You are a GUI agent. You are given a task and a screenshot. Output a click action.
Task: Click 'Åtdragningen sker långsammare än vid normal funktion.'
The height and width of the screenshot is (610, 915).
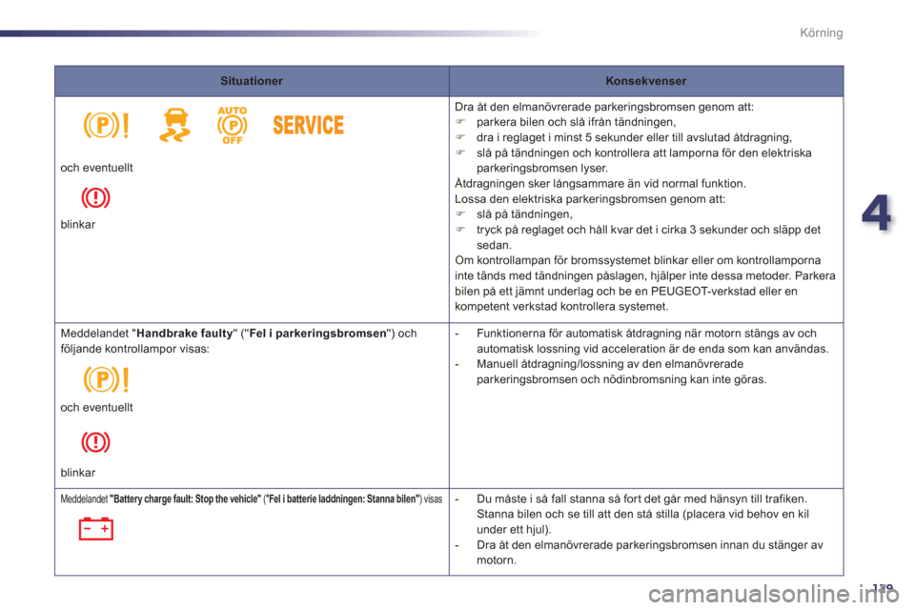click(x=600, y=183)
